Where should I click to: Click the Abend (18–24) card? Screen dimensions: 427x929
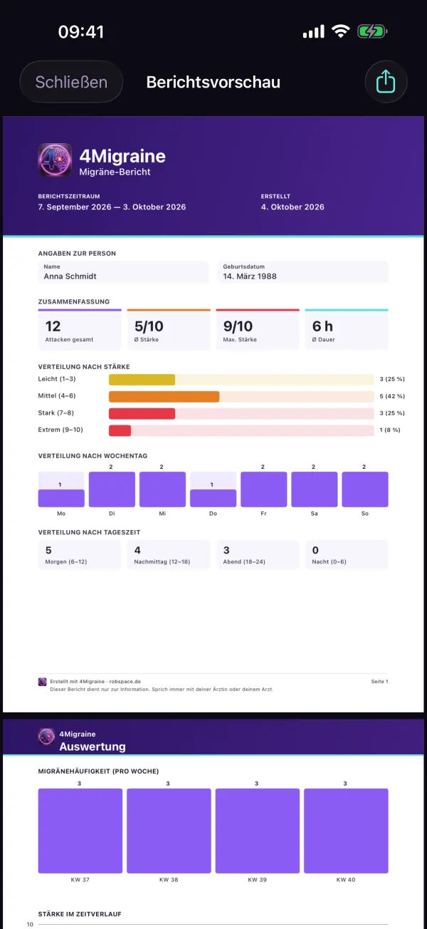[258, 555]
